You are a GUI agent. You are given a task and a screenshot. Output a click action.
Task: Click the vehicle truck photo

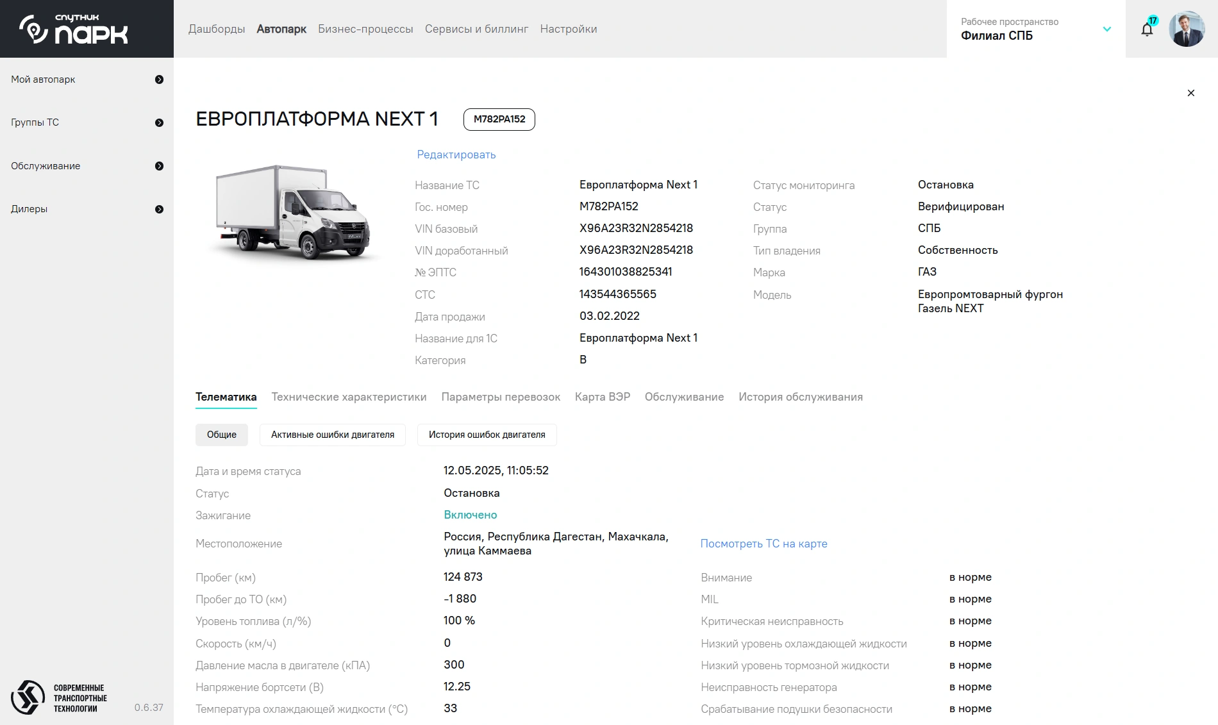[293, 212]
